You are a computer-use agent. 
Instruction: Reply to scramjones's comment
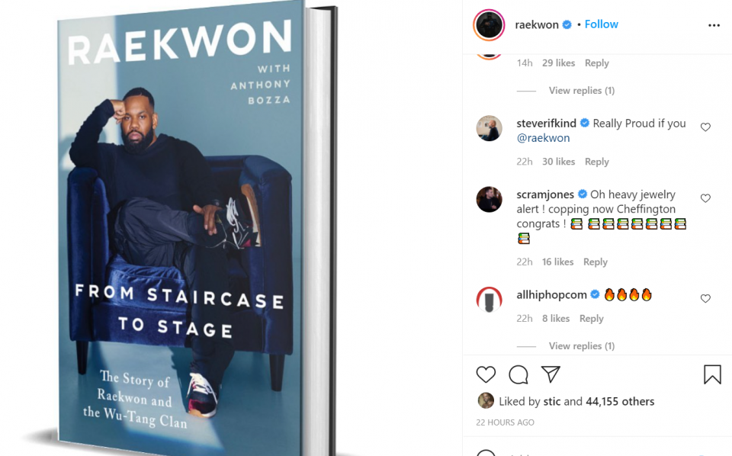(x=596, y=262)
